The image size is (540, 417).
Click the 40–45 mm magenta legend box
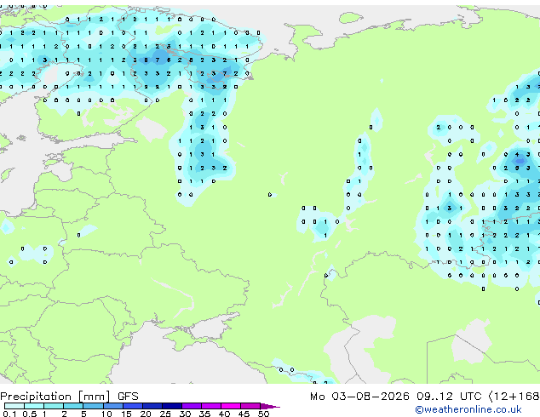(231, 406)
